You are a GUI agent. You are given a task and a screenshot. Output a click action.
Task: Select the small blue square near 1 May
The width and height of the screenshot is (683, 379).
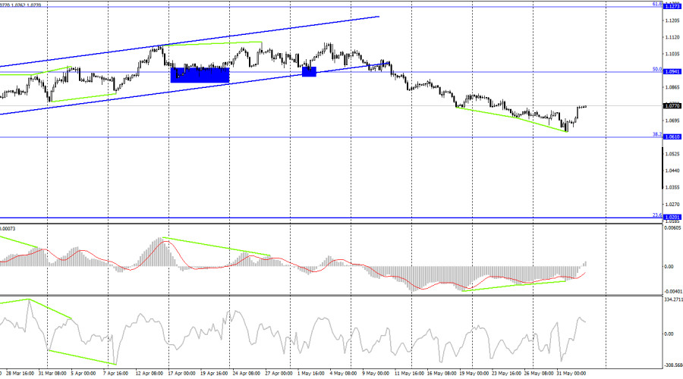tap(309, 71)
